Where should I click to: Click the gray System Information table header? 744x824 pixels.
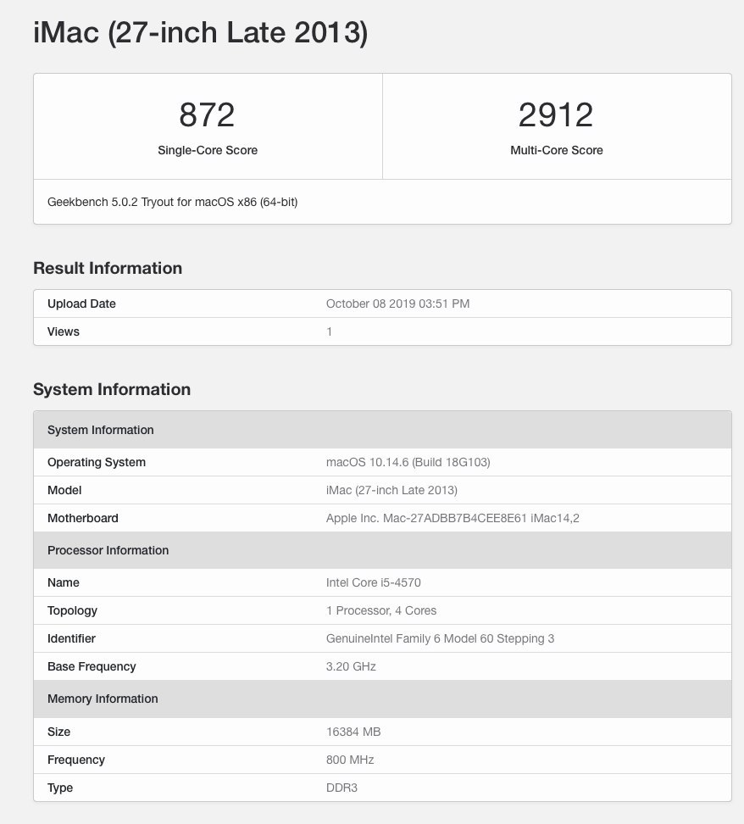382,430
